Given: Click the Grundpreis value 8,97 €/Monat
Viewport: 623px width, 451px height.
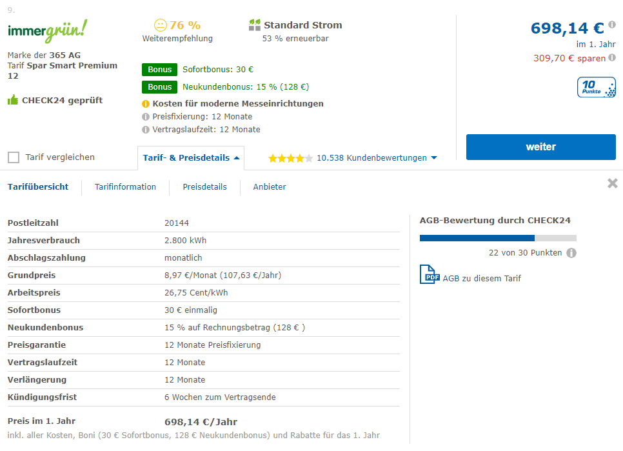Looking at the screenshot, I should click(x=222, y=276).
